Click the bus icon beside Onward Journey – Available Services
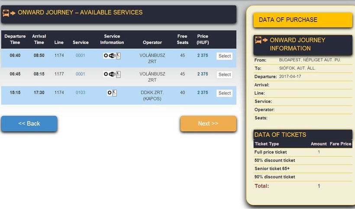 pyautogui.click(x=9, y=13)
